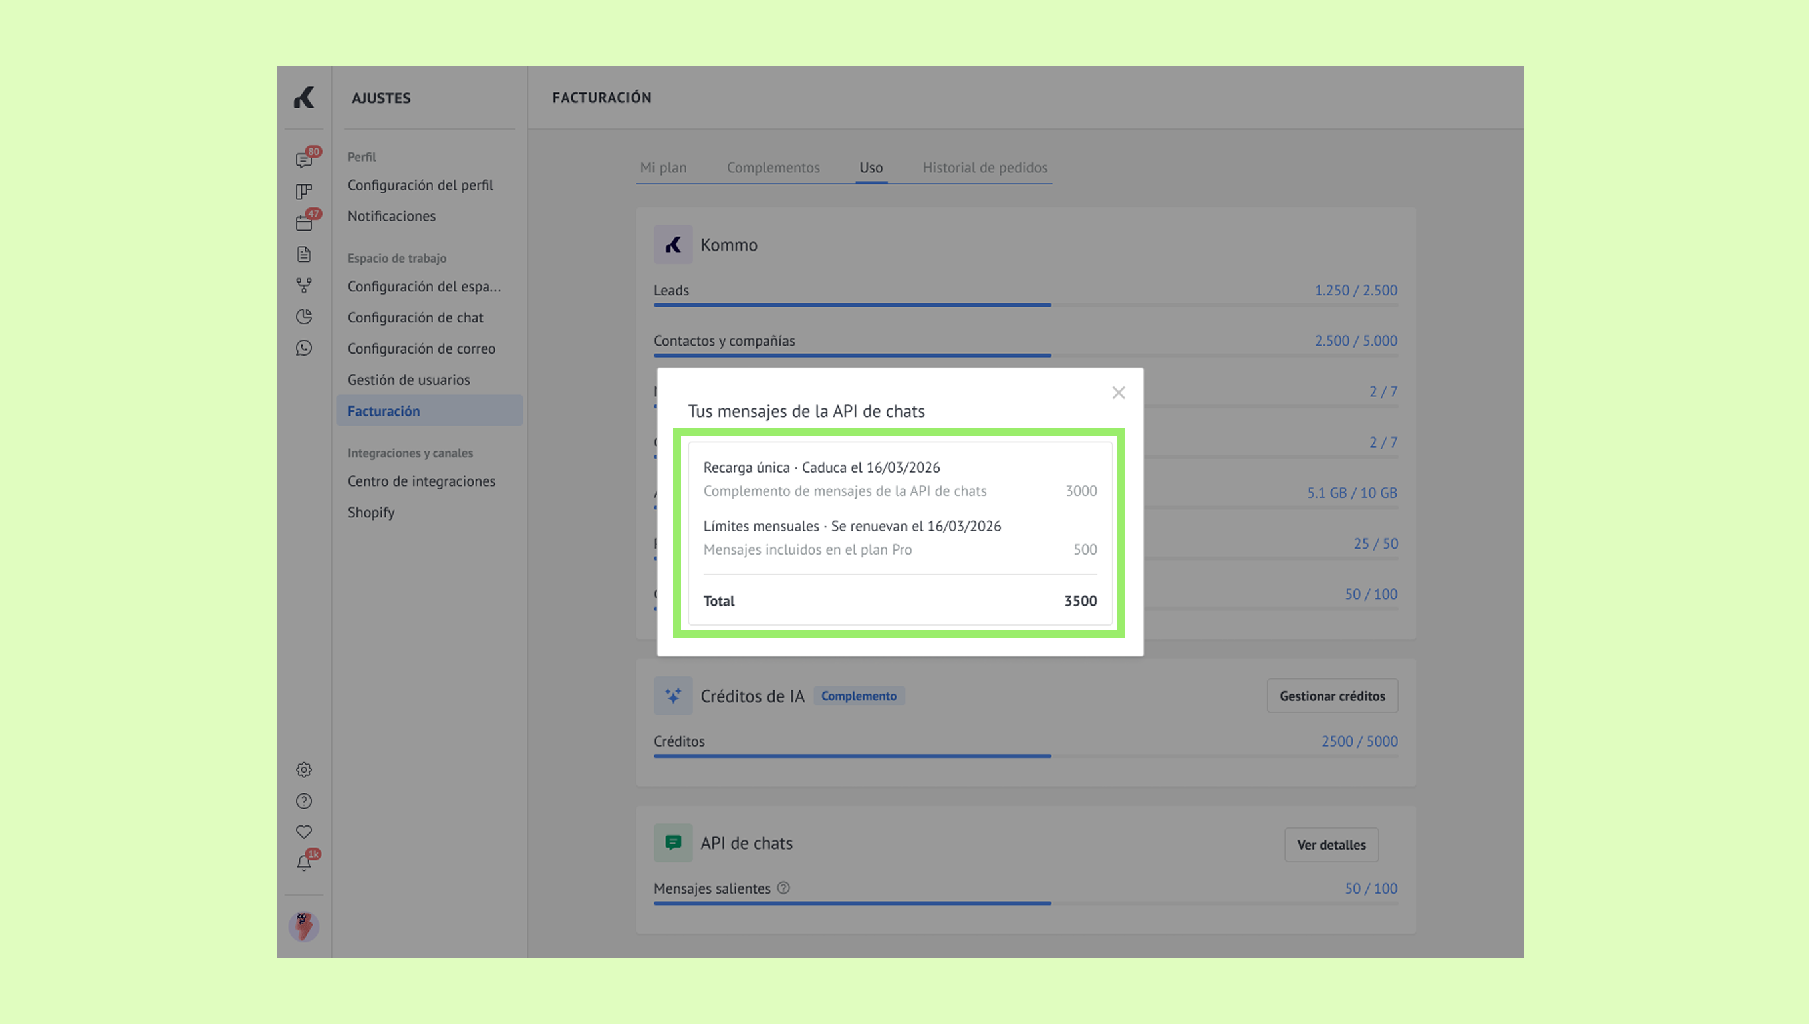Open the automation branches icon

[304, 285]
